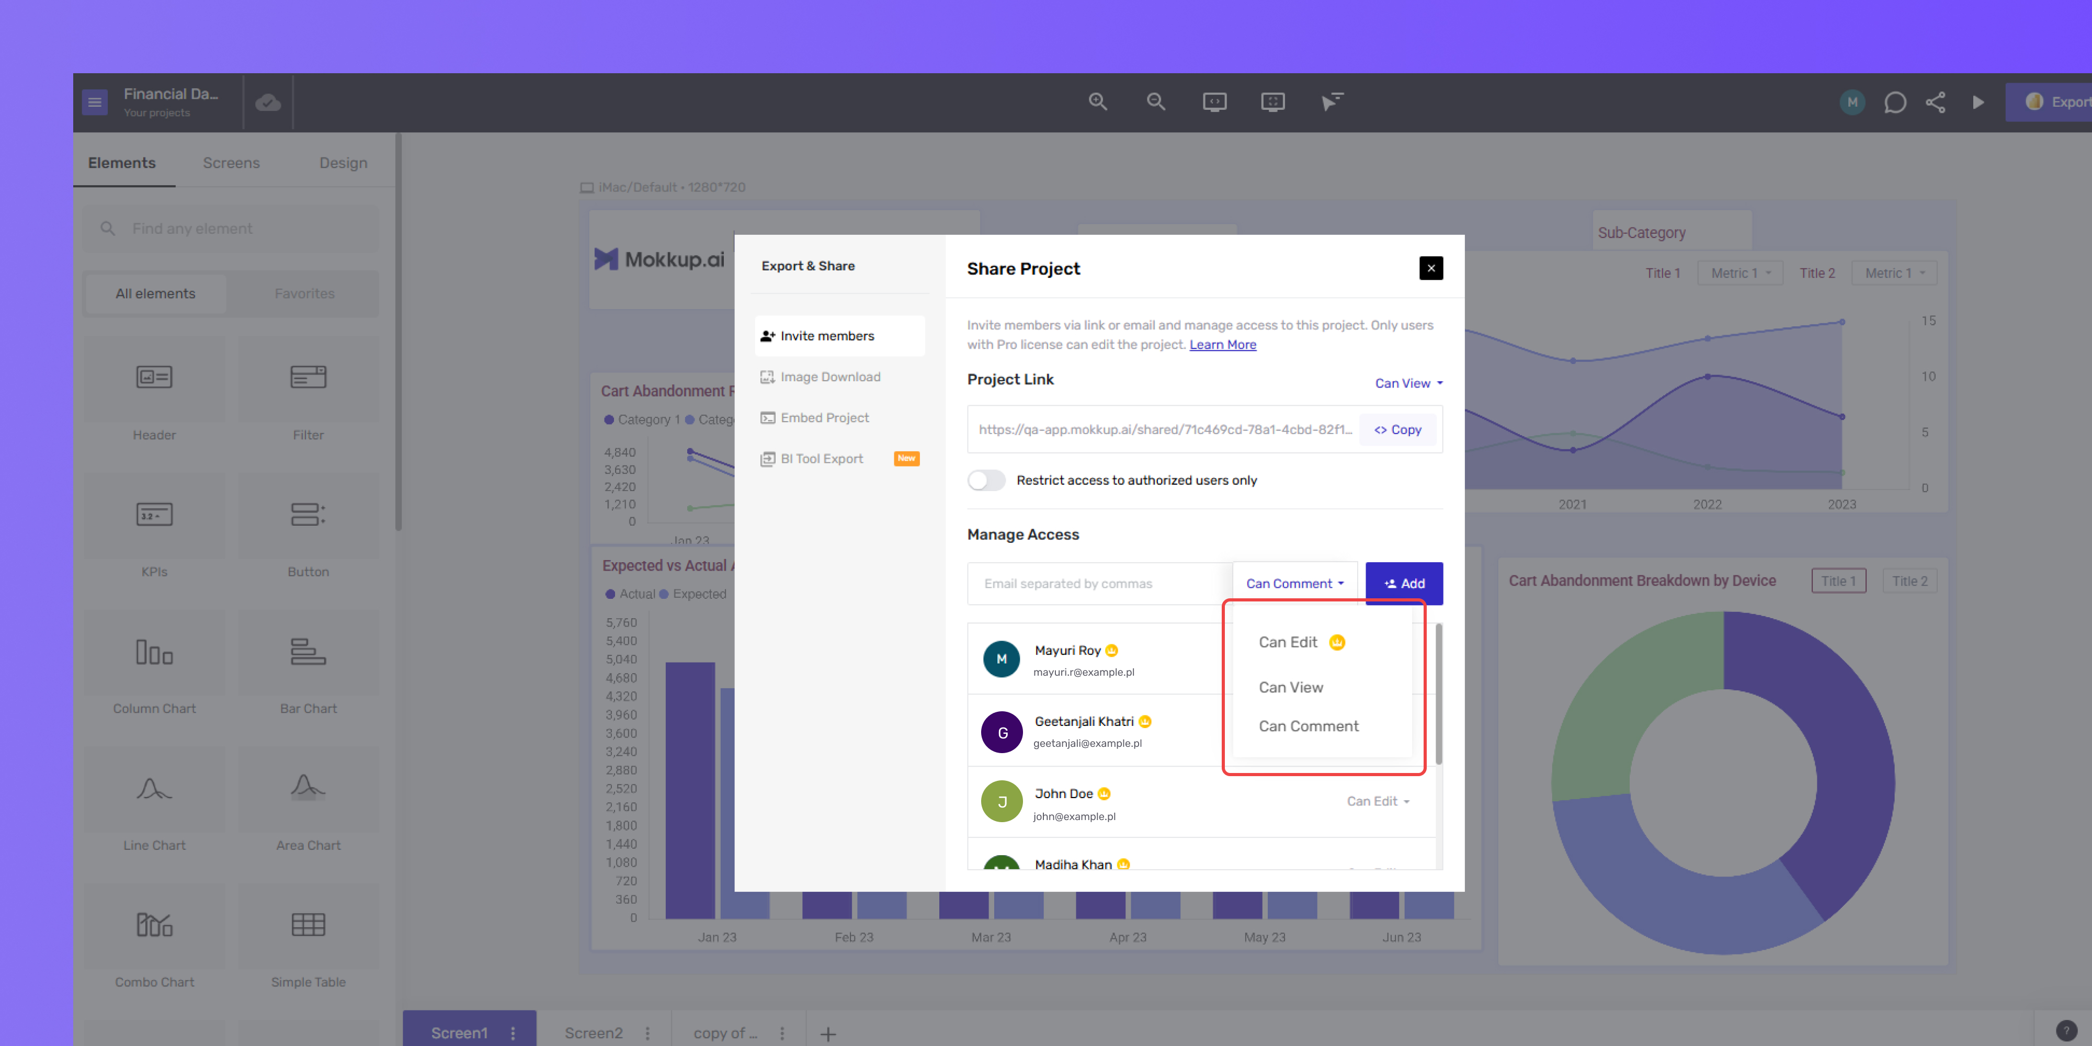Select the Column Chart element icon

coord(154,652)
